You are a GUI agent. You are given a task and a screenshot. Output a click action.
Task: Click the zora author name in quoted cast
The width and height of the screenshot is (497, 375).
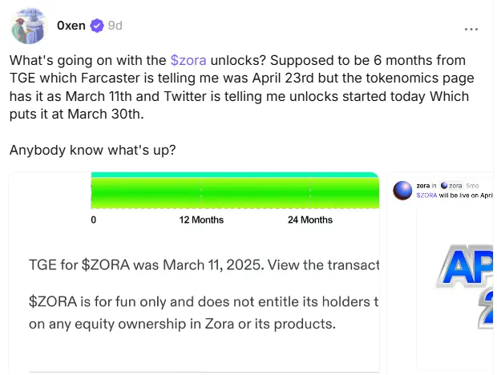tap(423, 186)
